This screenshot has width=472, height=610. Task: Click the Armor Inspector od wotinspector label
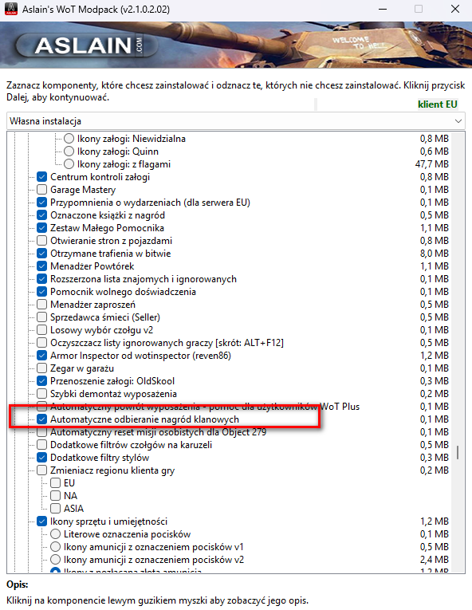coord(140,356)
